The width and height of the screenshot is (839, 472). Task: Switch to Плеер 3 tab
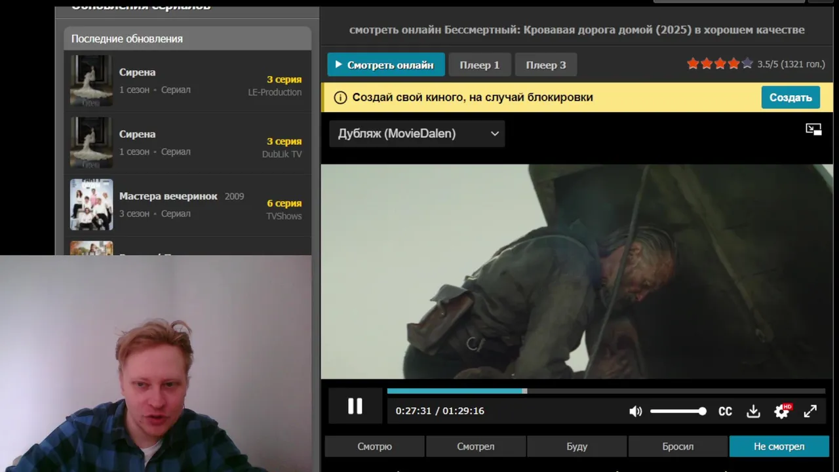point(545,65)
